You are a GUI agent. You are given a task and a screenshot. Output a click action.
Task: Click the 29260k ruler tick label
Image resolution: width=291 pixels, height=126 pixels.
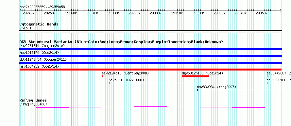pyautogui.click(x=71, y=13)
